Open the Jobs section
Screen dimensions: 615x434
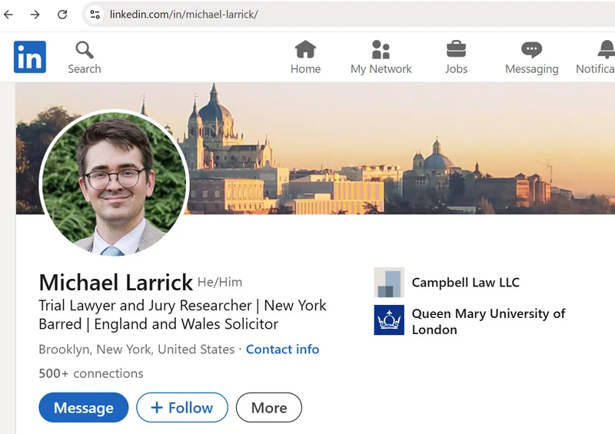(456, 58)
